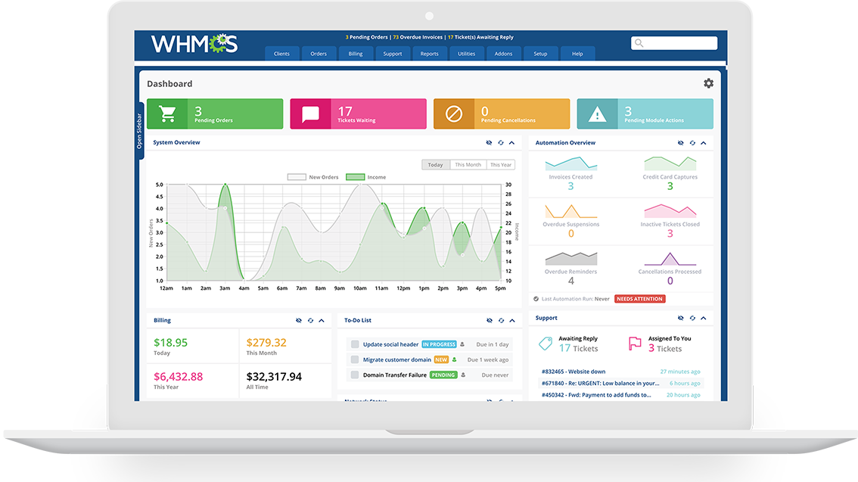Open the dashboard settings gear
The width and height of the screenshot is (858, 482).
[x=708, y=83]
